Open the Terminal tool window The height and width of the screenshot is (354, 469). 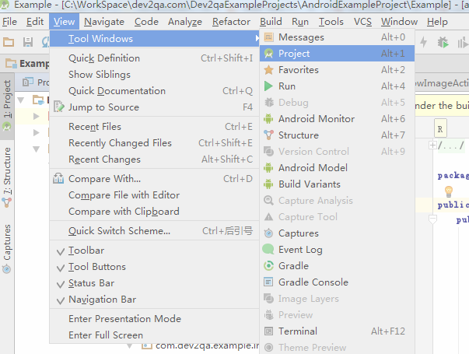click(x=297, y=331)
